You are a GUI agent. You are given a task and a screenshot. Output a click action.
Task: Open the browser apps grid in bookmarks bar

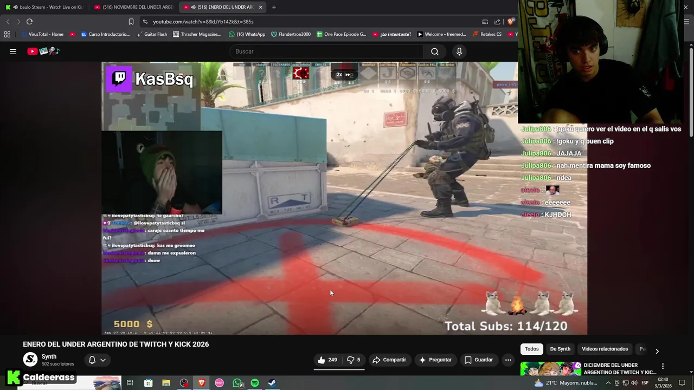[x=7, y=34]
